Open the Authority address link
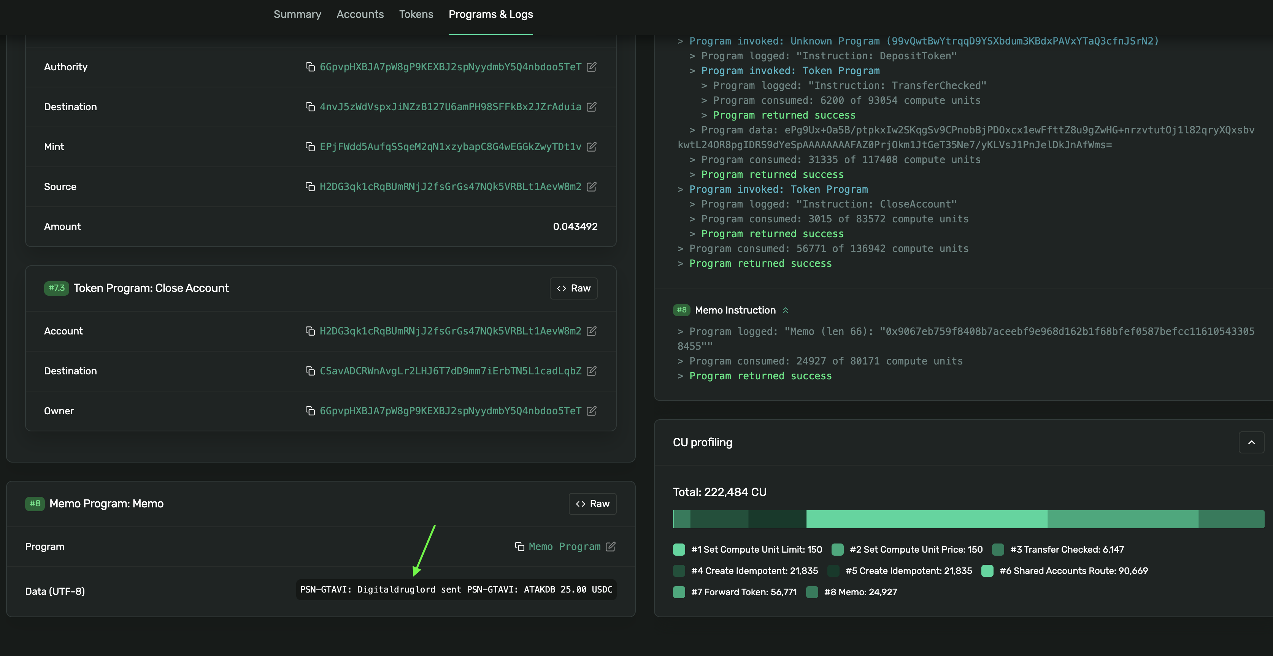1273x656 pixels. click(450, 67)
